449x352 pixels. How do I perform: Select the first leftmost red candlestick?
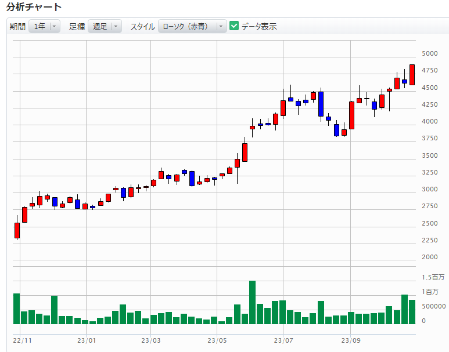pos(17,230)
